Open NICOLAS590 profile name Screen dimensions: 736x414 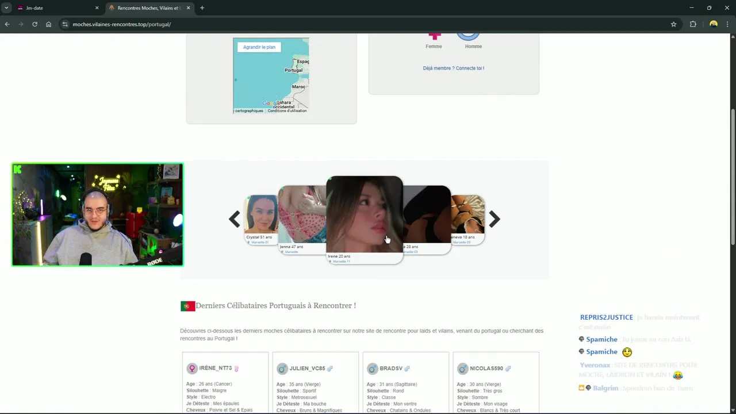pyautogui.click(x=486, y=368)
